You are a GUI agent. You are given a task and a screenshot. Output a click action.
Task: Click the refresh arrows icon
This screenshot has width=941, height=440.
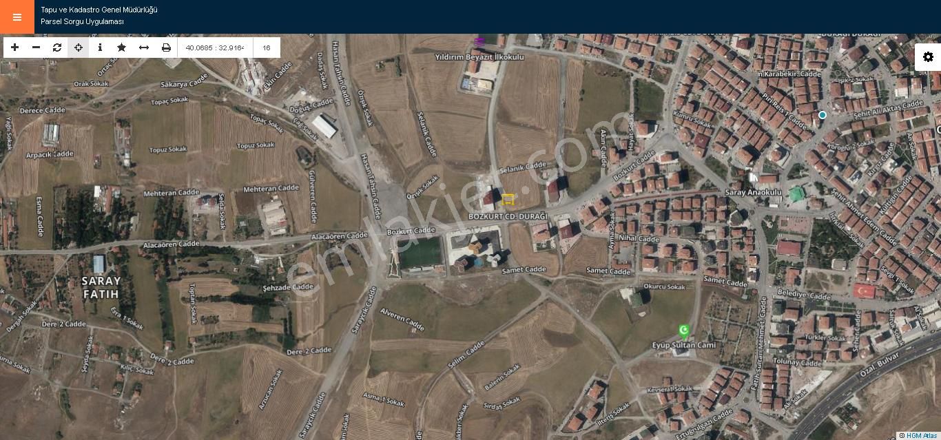(x=57, y=48)
